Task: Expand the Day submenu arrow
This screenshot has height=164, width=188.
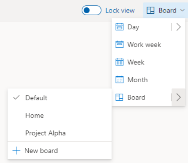Action: click(x=179, y=27)
